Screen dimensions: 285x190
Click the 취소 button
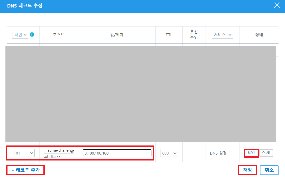269,170
